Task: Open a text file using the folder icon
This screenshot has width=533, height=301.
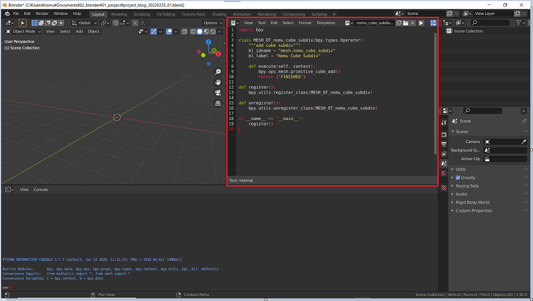Action: 406,23
